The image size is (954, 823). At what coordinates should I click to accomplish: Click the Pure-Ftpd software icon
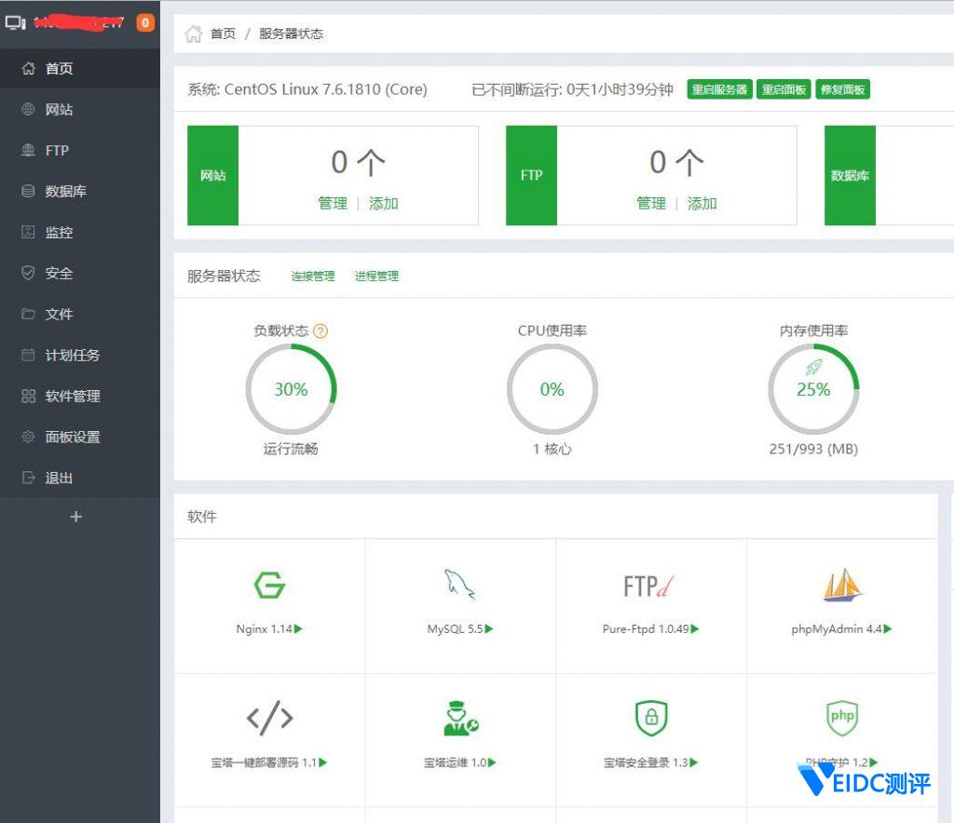pos(649,586)
